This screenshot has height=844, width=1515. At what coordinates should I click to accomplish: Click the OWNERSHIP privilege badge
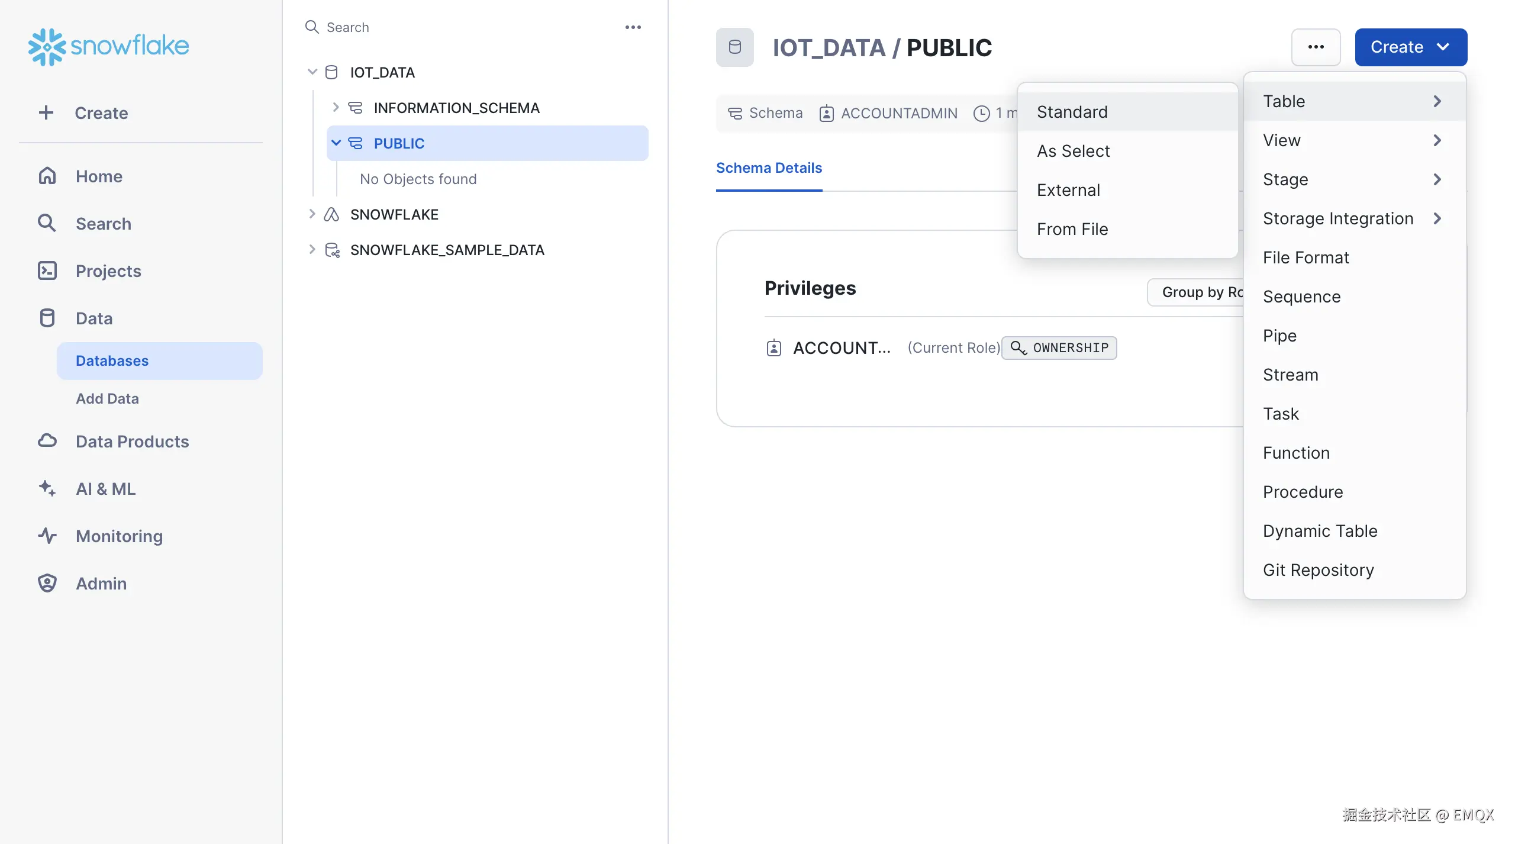click(x=1058, y=347)
